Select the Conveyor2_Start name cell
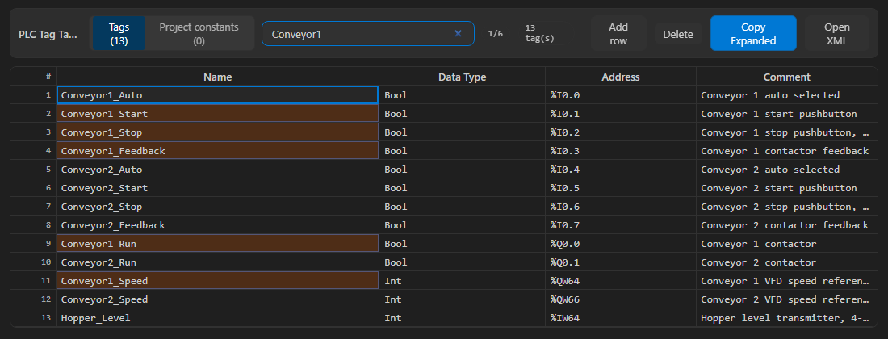 [x=218, y=188]
